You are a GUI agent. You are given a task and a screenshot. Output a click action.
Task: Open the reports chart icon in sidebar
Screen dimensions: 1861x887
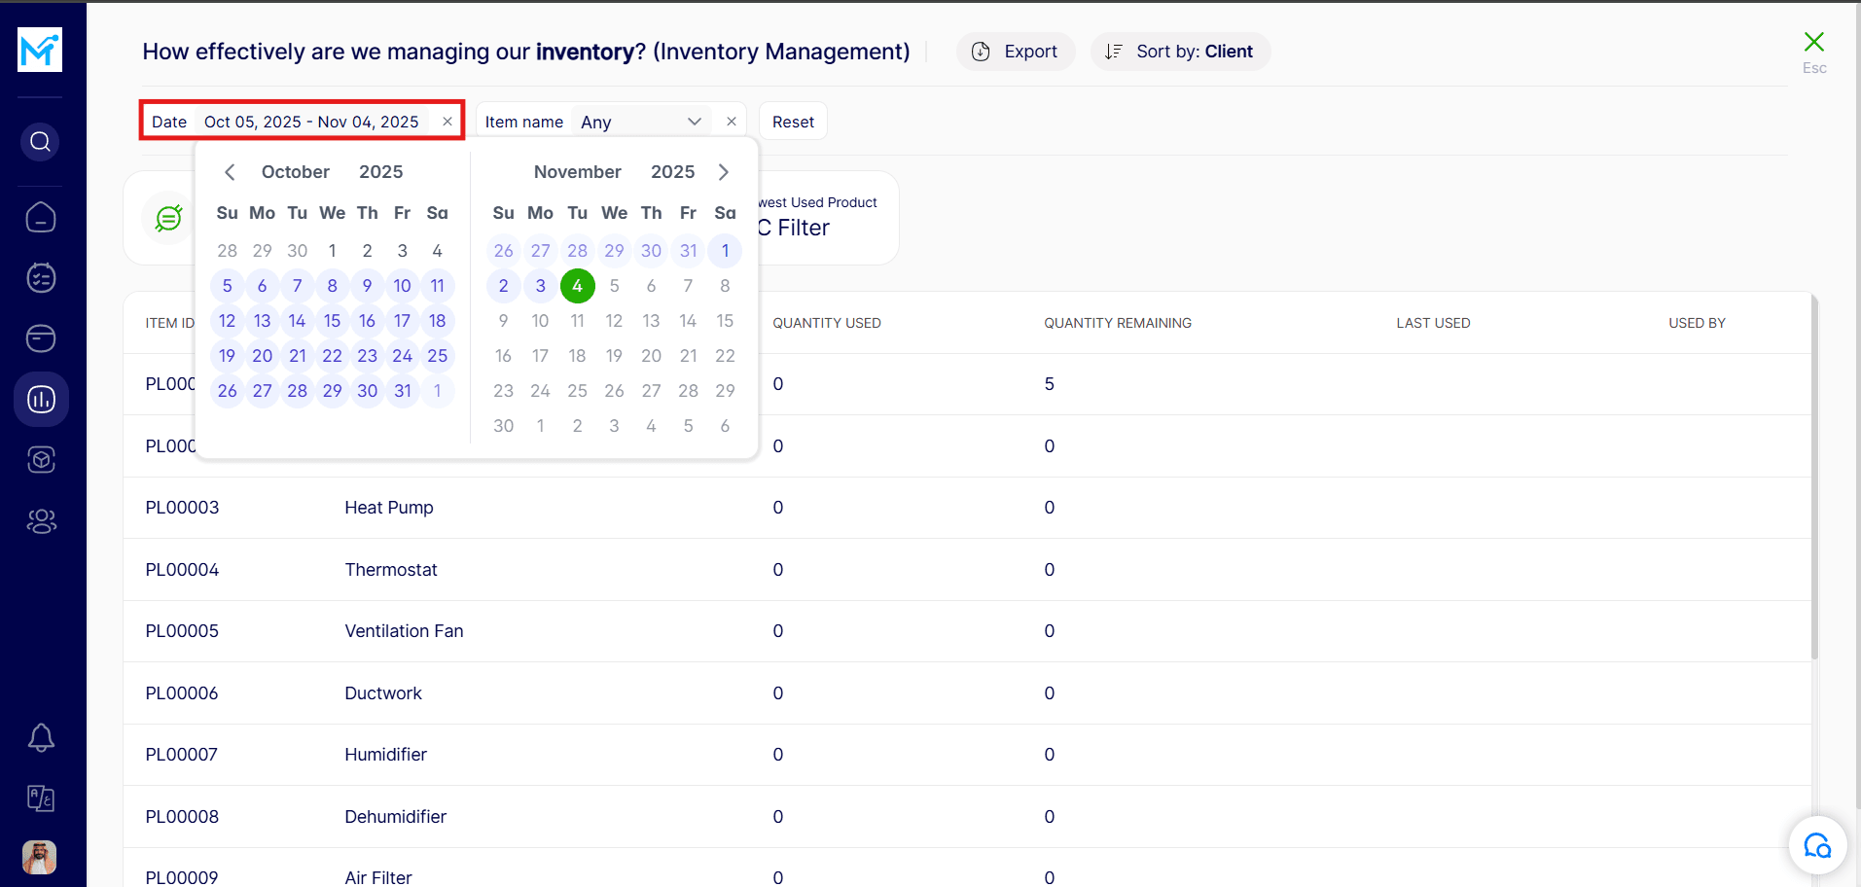point(41,399)
